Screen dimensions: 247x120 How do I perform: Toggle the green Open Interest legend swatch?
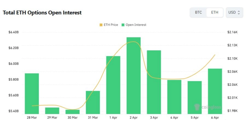click(123, 25)
